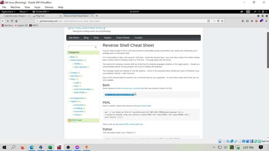Viewport: 269px width, 151px height.
Task: Click the RSS Feed icon
Action: click(x=69, y=120)
